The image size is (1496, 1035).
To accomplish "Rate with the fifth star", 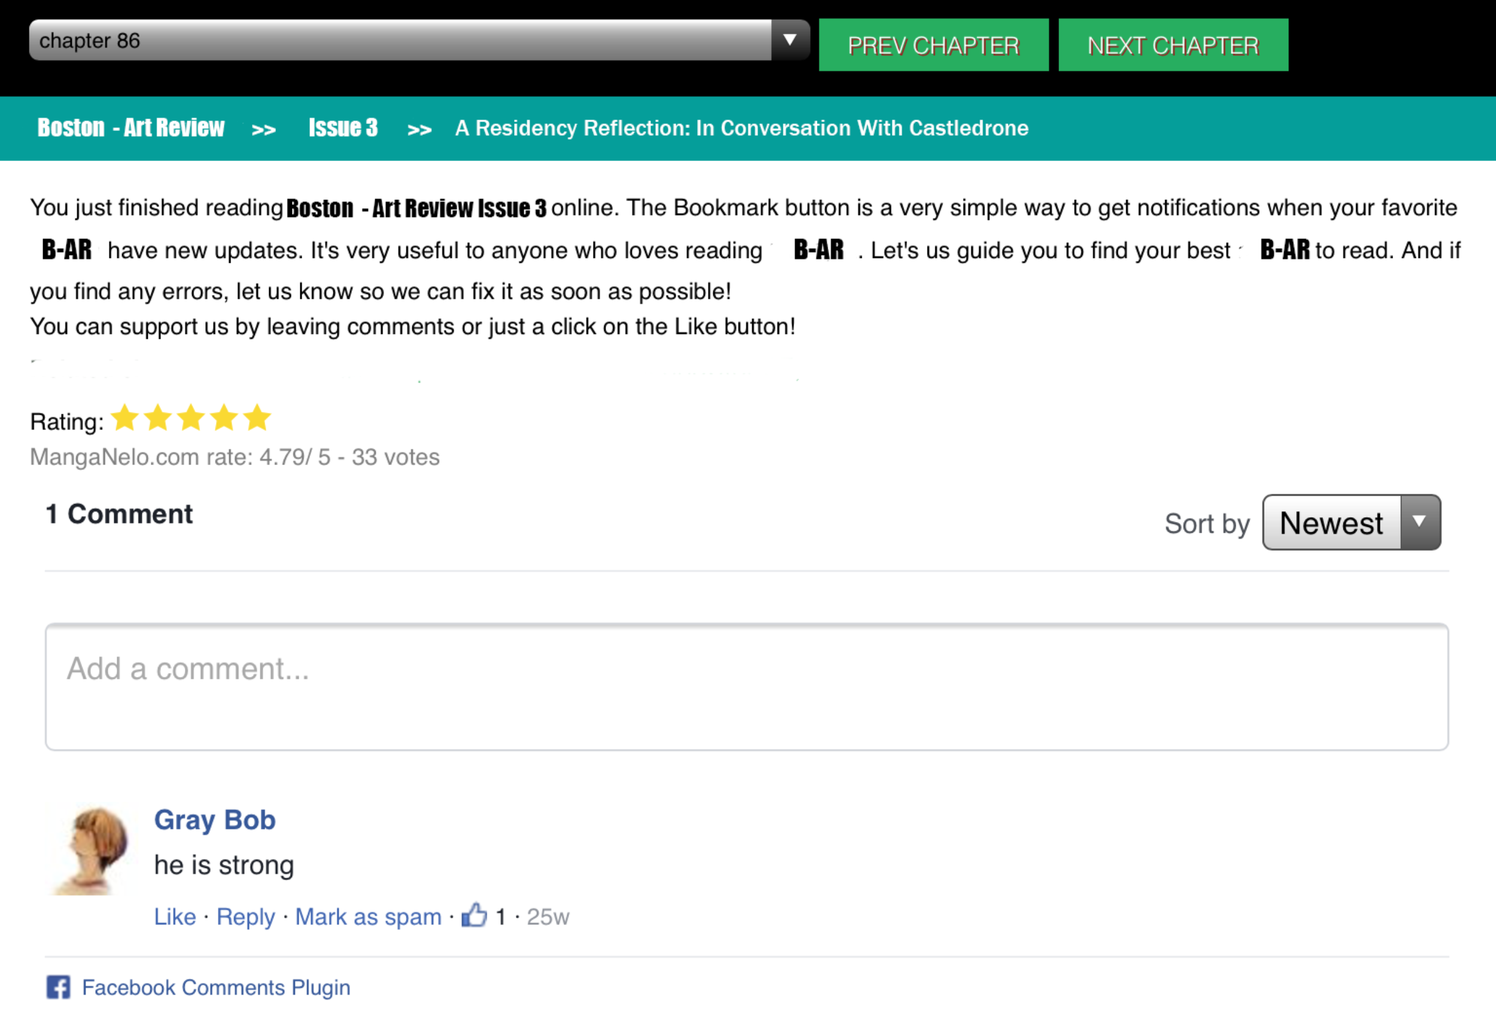I will tap(257, 418).
